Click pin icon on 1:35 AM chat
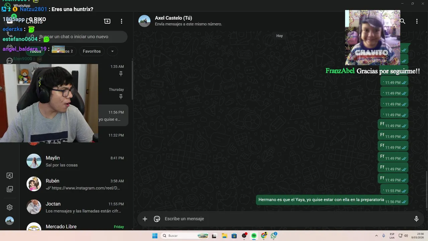 (x=121, y=74)
